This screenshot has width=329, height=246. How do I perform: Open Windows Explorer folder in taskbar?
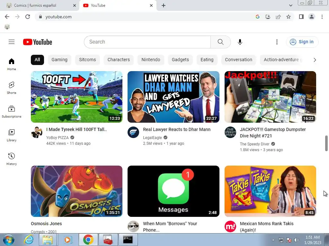point(48,240)
